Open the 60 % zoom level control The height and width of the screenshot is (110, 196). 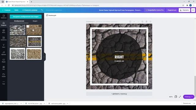[171, 97]
